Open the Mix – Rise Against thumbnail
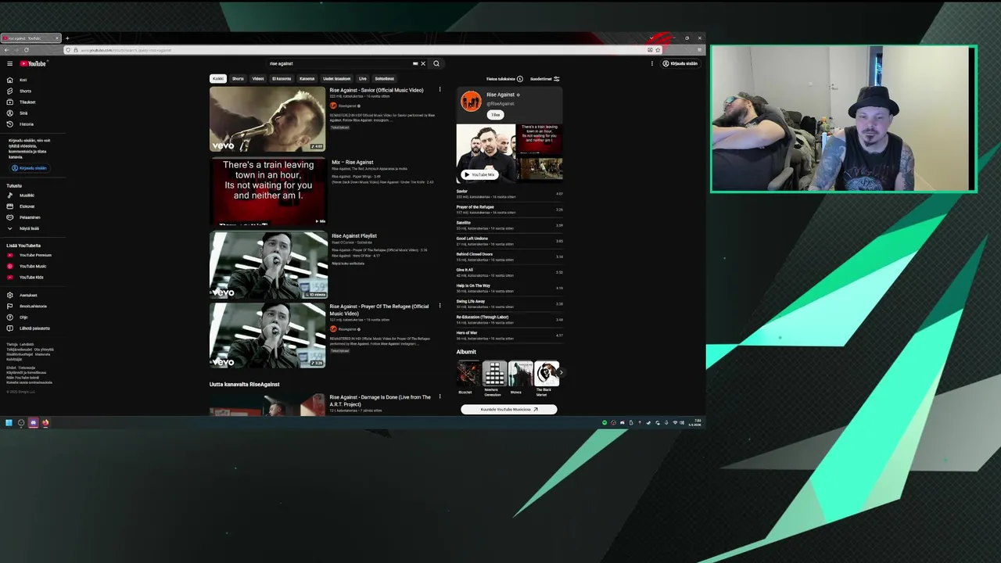Image resolution: width=1001 pixels, height=563 pixels. coord(267,192)
